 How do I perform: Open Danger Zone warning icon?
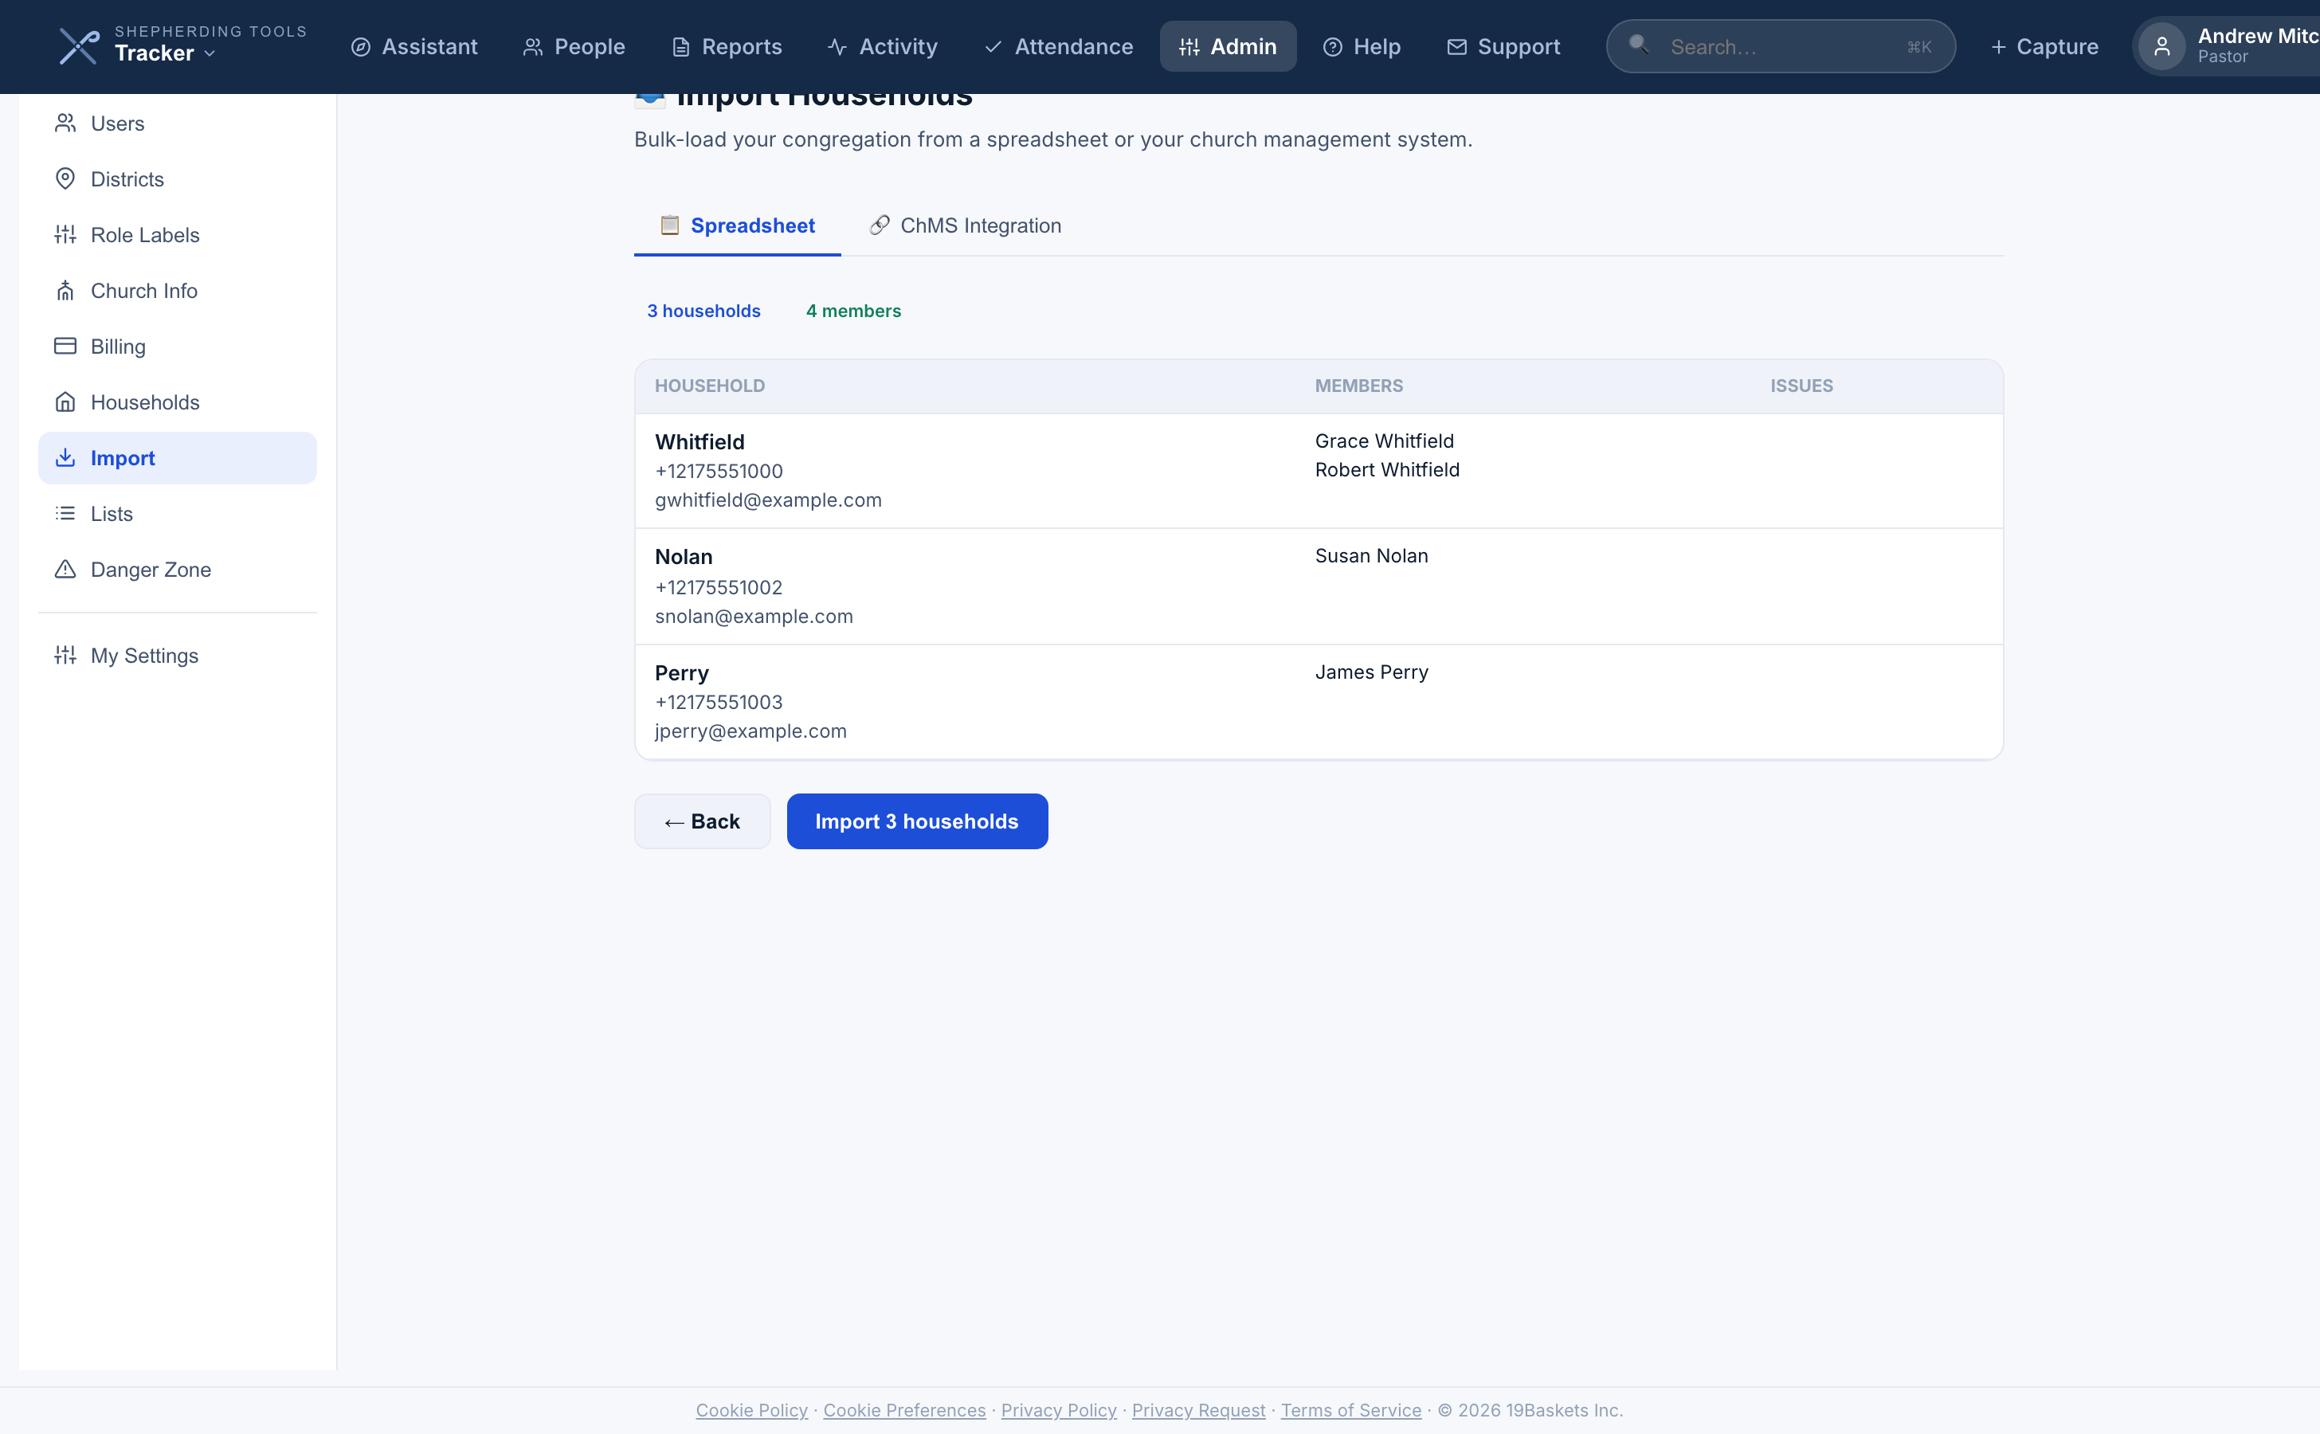tap(65, 569)
